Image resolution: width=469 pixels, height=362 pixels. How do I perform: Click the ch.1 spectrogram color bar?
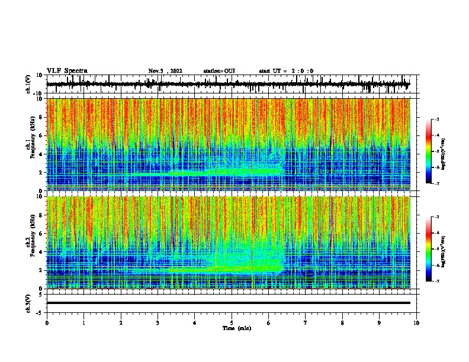coord(429,151)
